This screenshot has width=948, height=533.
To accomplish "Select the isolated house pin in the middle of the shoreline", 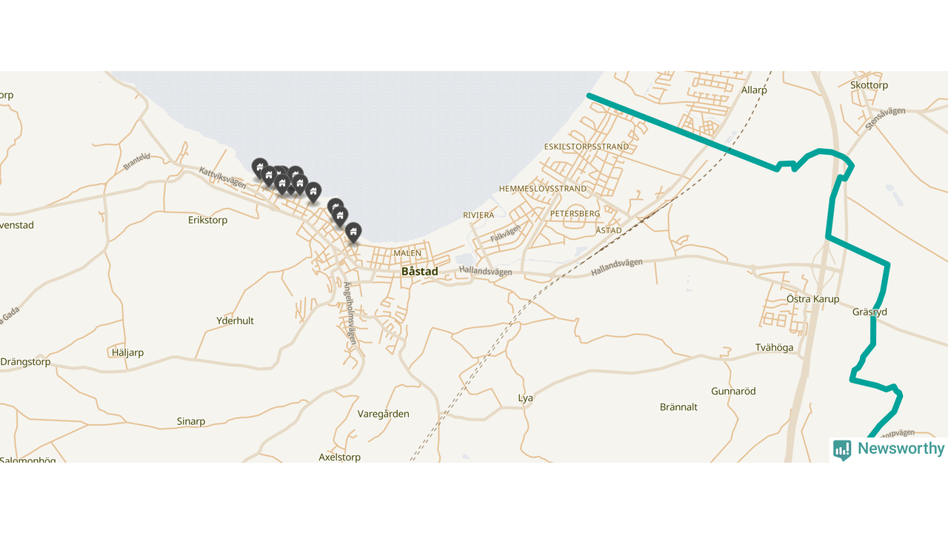I will [313, 192].
